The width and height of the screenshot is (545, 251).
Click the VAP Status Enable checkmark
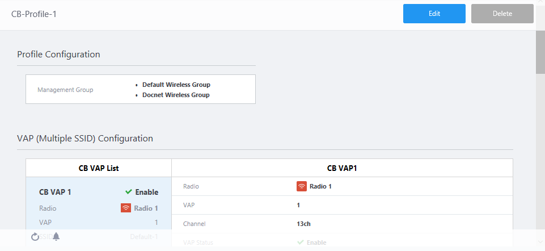point(301,242)
